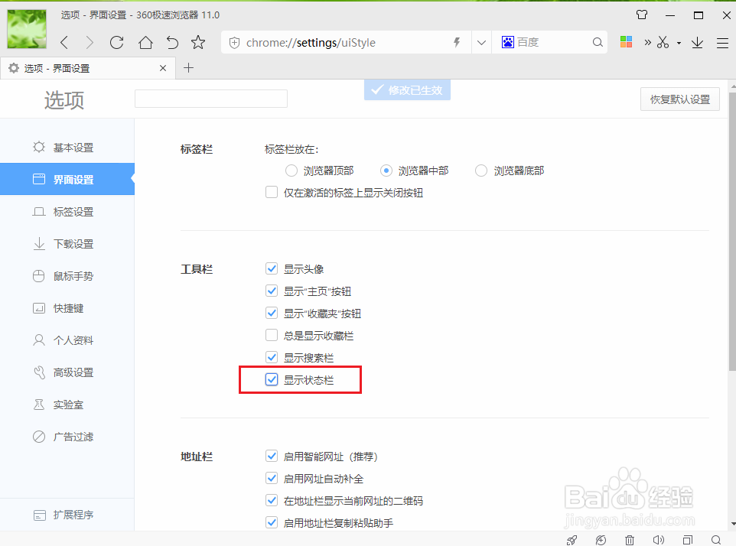This screenshot has width=736, height=546.
Task: Uncheck 显示状态栏 checkbox
Action: click(272, 379)
